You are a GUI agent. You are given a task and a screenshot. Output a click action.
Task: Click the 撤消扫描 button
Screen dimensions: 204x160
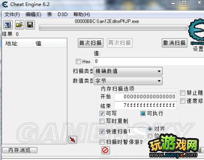[175, 43]
